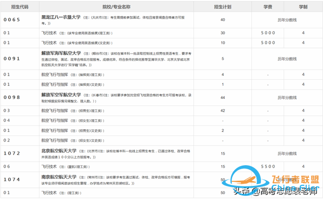This screenshot has width=323, height=201.
Task: Click 航空飞行与指挥 招男生 理工类 major
Action: [73, 111]
